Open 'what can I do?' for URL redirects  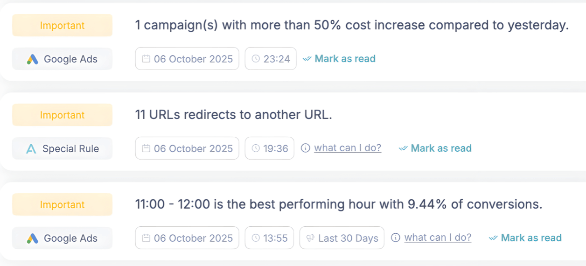(x=348, y=148)
